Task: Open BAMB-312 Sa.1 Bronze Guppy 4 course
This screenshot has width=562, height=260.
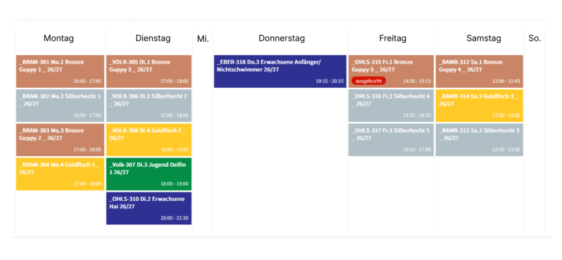Action: pos(479,71)
